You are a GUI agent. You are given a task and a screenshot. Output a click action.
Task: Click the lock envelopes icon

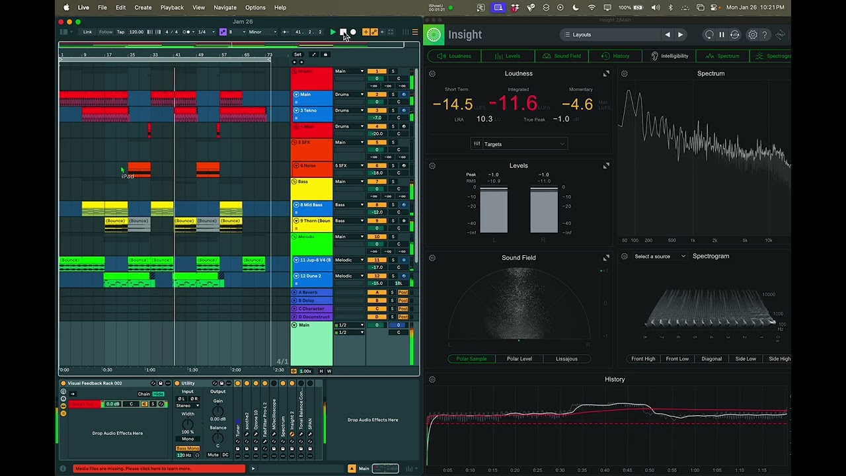tap(325, 54)
